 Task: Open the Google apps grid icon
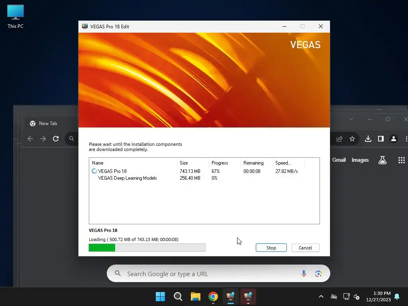click(x=402, y=160)
